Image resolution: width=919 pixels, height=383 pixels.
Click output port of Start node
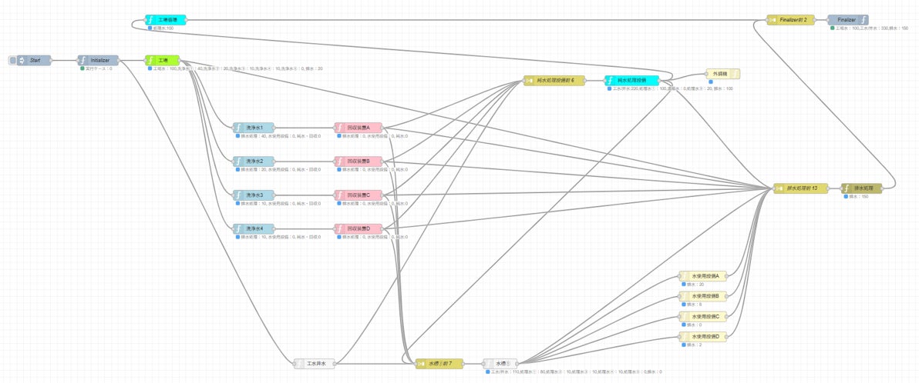click(52, 60)
